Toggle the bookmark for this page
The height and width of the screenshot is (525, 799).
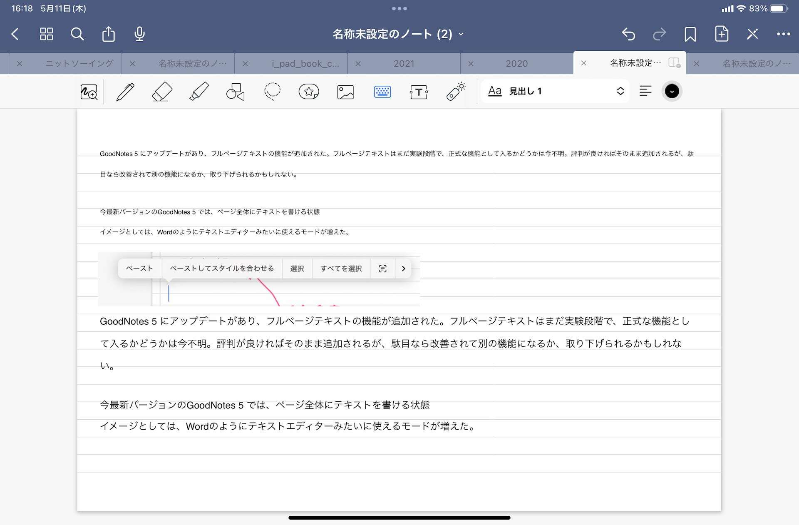tap(690, 34)
